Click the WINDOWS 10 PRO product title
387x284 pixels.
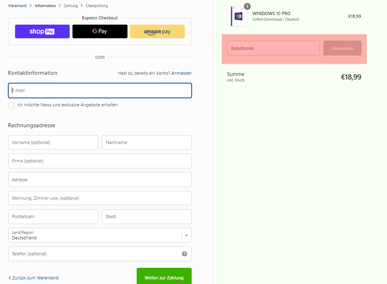pos(271,14)
